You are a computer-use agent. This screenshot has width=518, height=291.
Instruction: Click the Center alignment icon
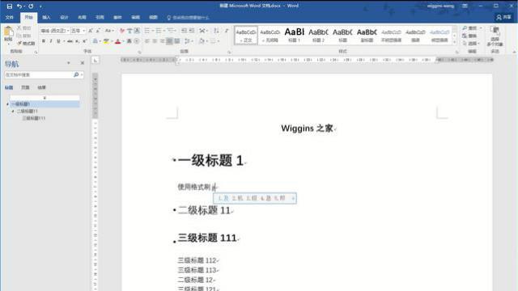pos(155,41)
